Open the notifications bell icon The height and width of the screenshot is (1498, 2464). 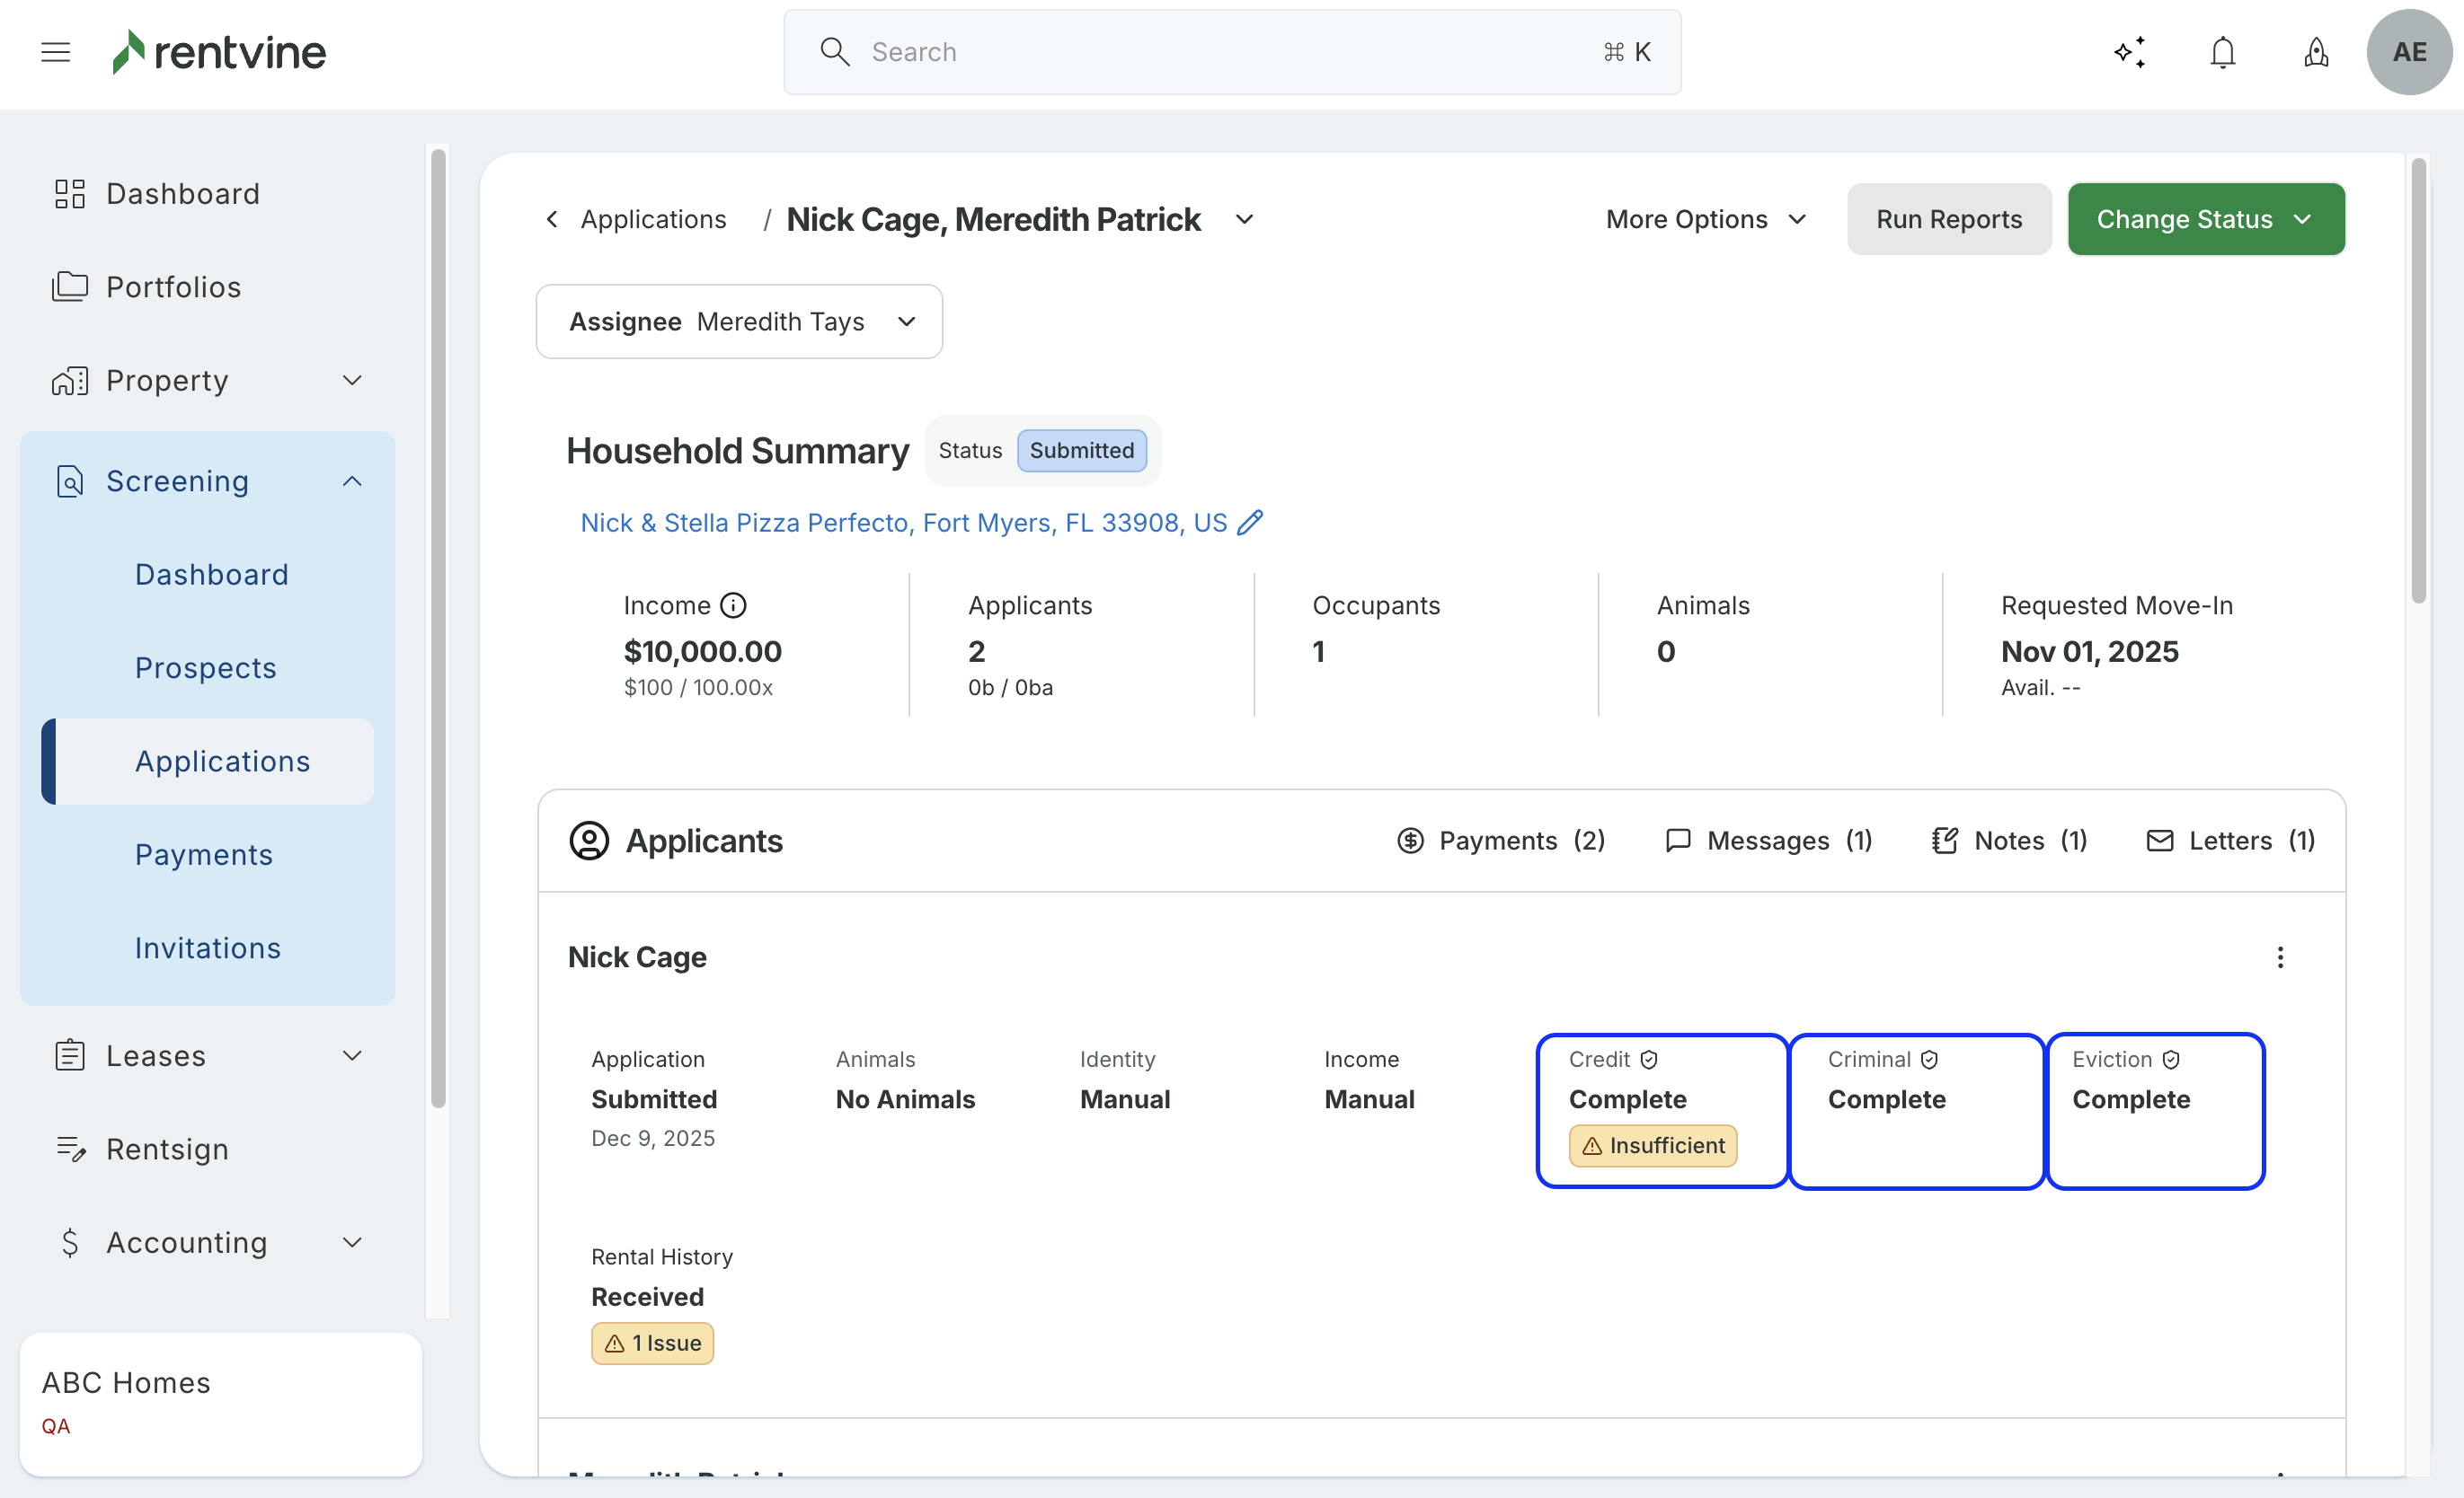(x=2222, y=52)
